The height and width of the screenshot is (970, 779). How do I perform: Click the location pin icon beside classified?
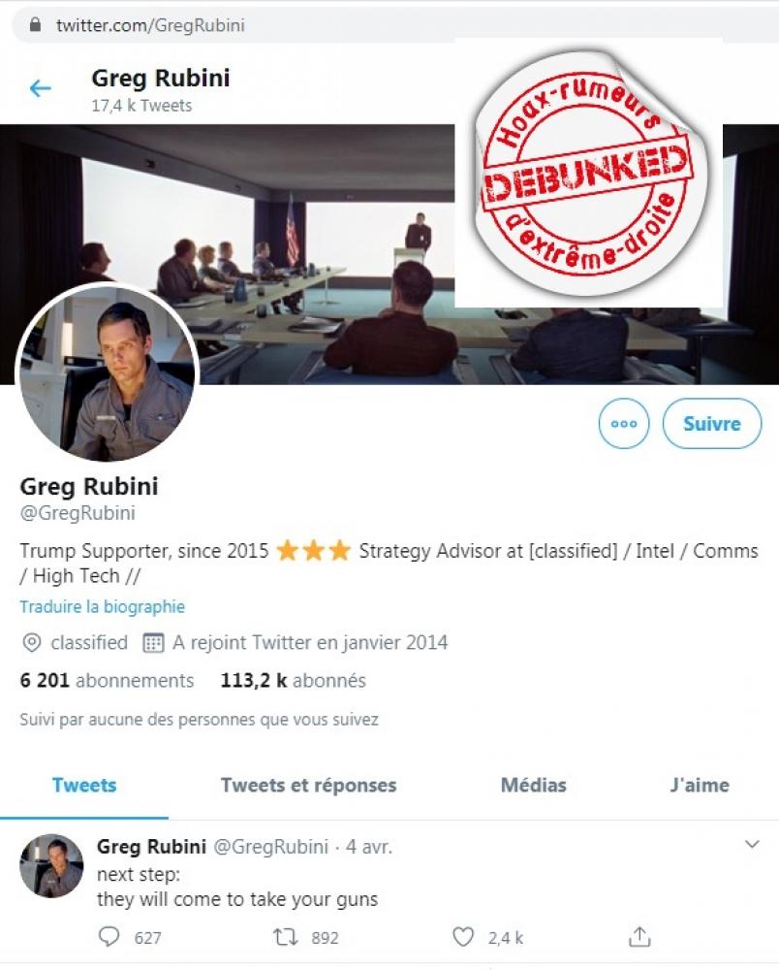(x=32, y=643)
